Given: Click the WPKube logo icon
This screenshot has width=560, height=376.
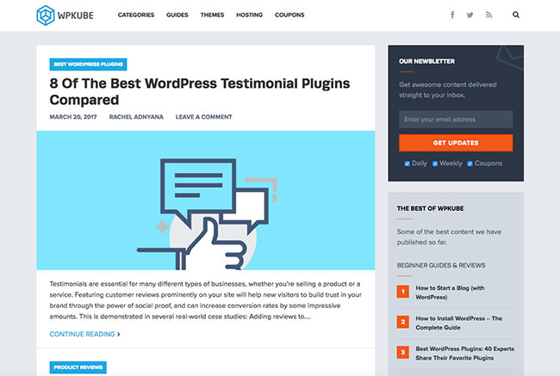Looking at the screenshot, I should pos(46,15).
